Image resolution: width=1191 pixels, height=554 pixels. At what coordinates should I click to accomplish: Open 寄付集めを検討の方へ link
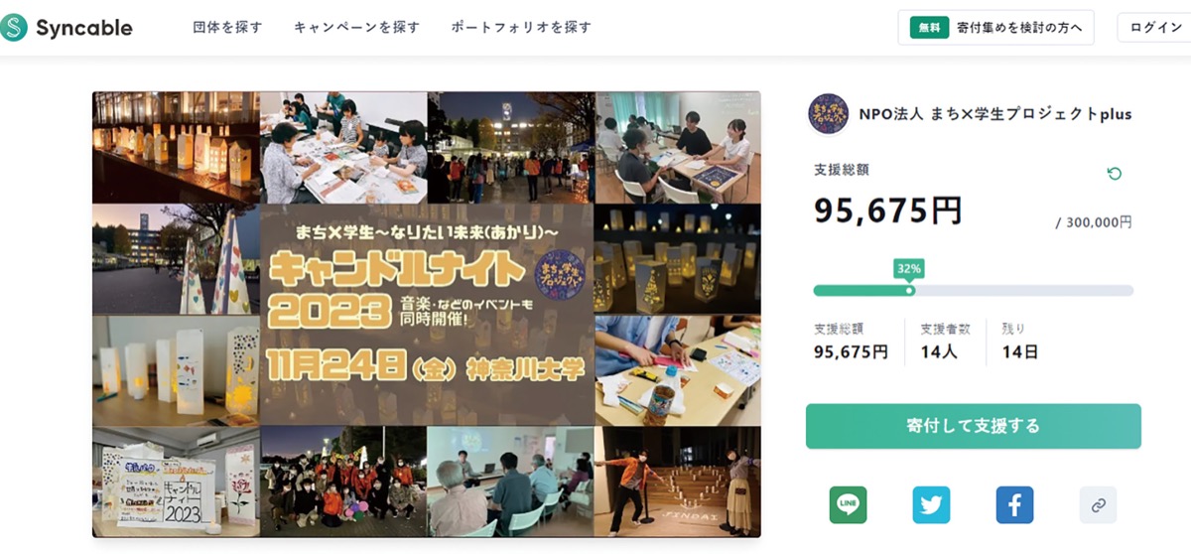[x=1020, y=28]
